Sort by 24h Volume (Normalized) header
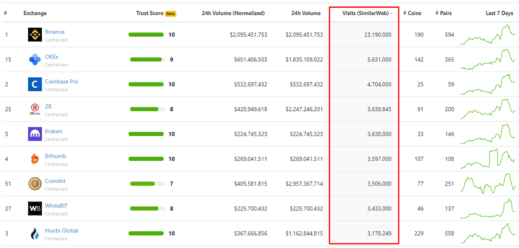Viewport: 519px width, 248px height. coord(233,13)
